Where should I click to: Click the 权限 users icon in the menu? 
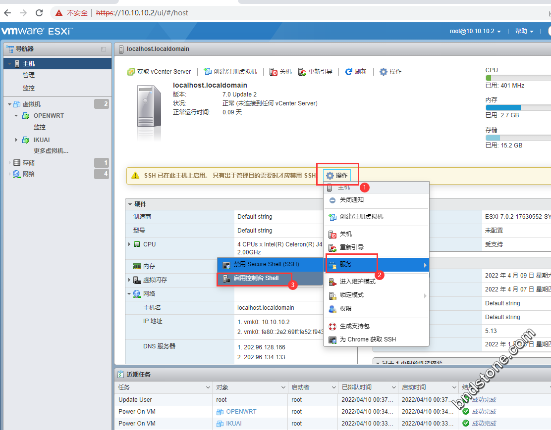[332, 309]
